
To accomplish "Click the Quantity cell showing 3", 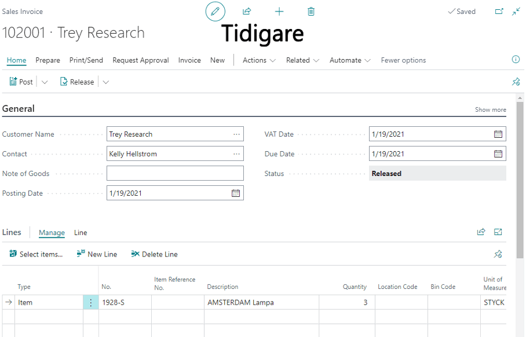I will click(x=347, y=302).
